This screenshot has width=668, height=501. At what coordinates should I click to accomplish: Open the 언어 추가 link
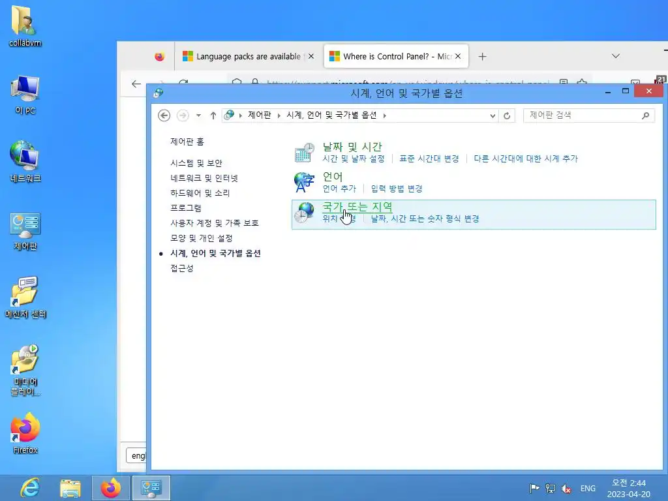(x=339, y=189)
